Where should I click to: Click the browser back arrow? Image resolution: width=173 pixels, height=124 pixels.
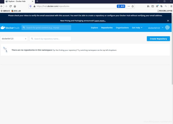[2, 6]
